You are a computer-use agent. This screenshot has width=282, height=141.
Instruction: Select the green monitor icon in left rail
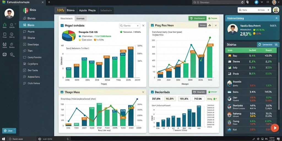pos(5,25)
